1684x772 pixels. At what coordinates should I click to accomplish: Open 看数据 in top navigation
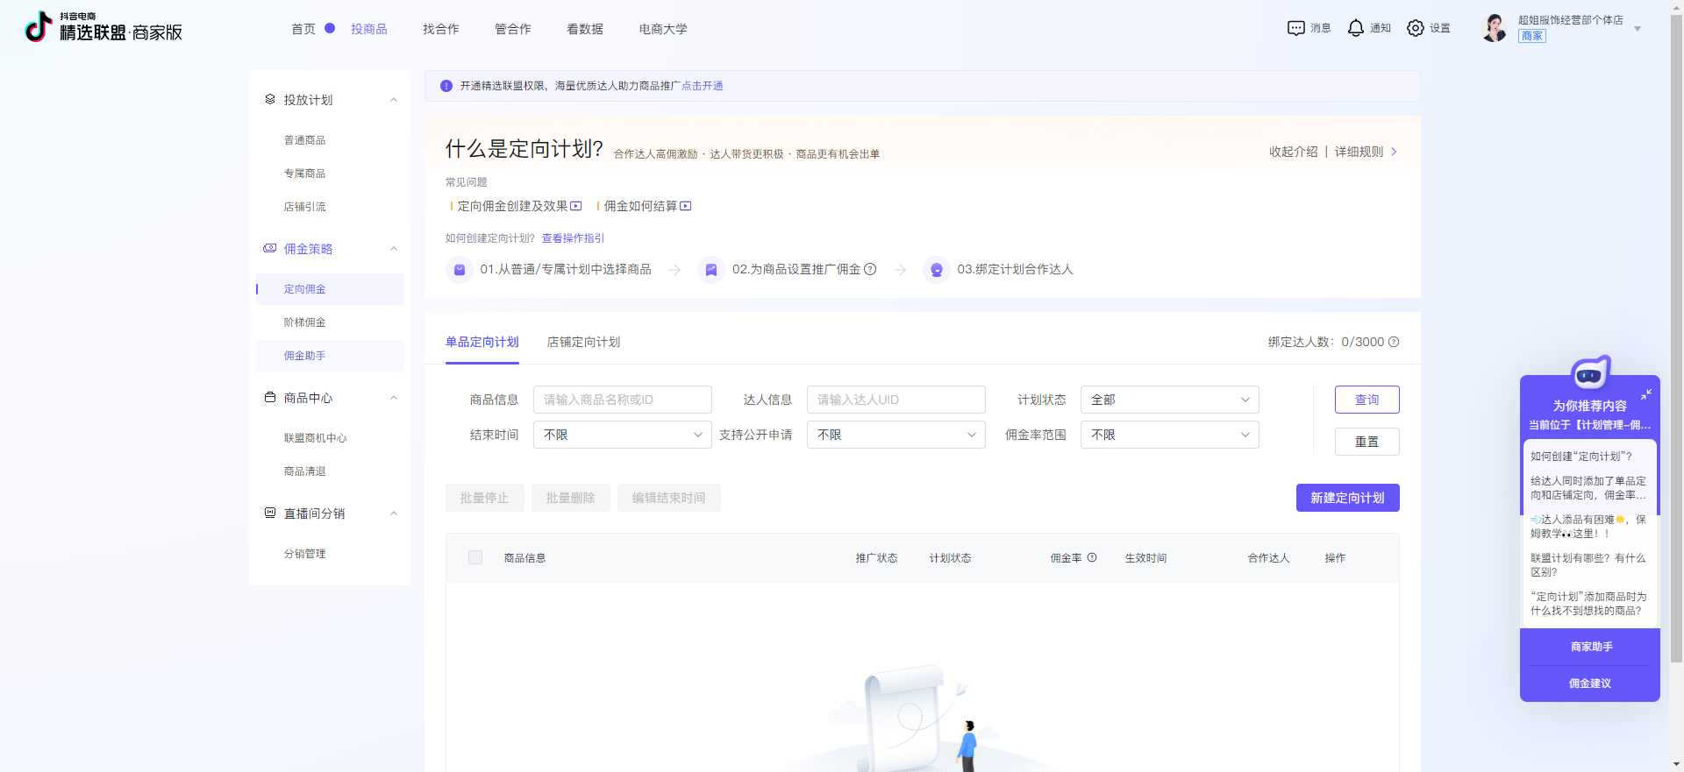(x=585, y=29)
